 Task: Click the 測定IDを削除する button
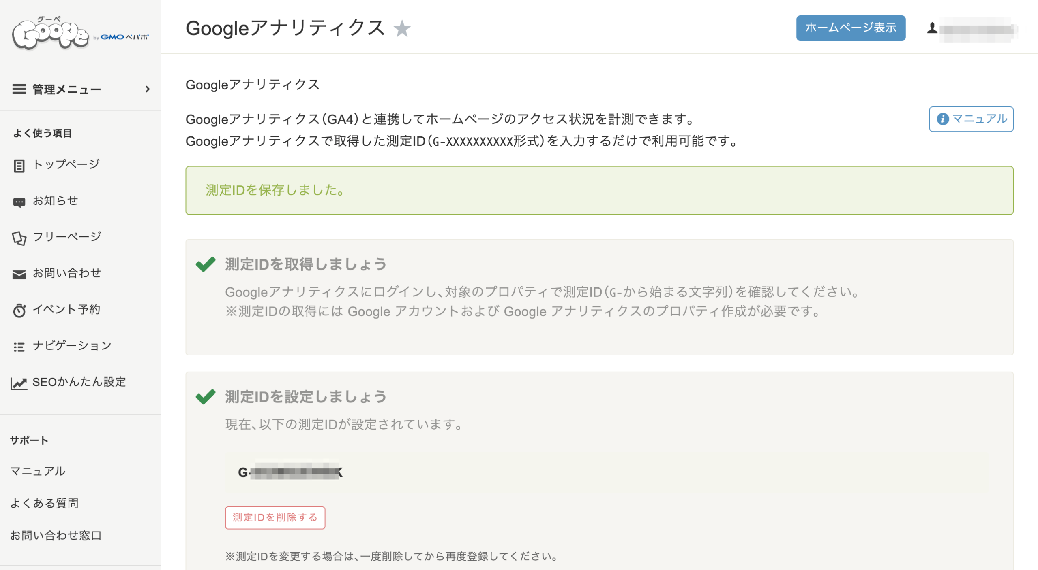[275, 518]
